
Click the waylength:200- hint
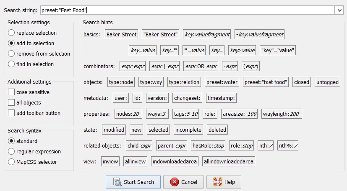(282, 114)
